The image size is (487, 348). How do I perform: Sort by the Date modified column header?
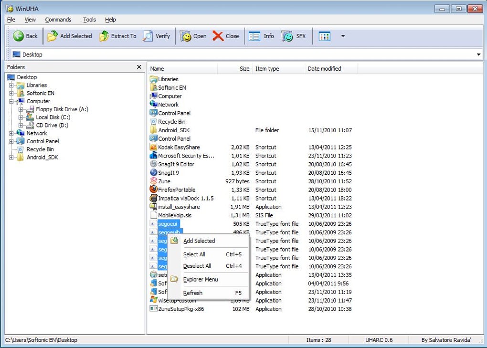tap(331, 69)
